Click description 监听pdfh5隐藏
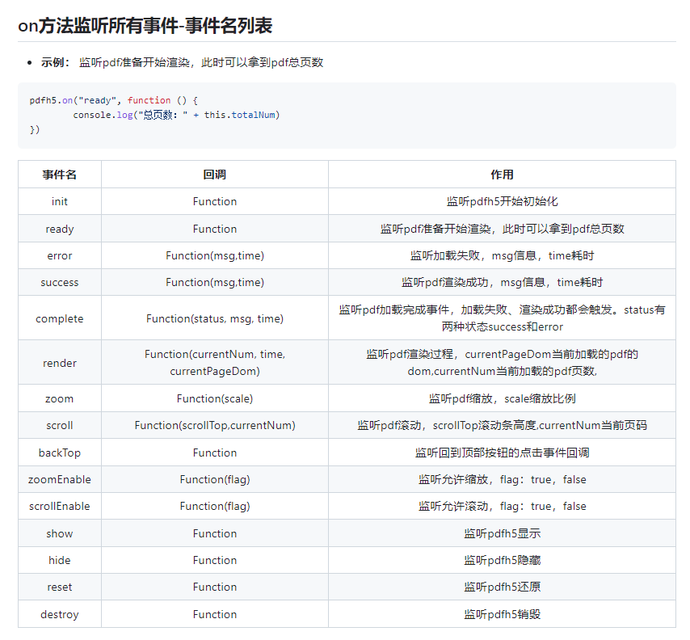Screen dimensions: 690x640 coord(502,560)
